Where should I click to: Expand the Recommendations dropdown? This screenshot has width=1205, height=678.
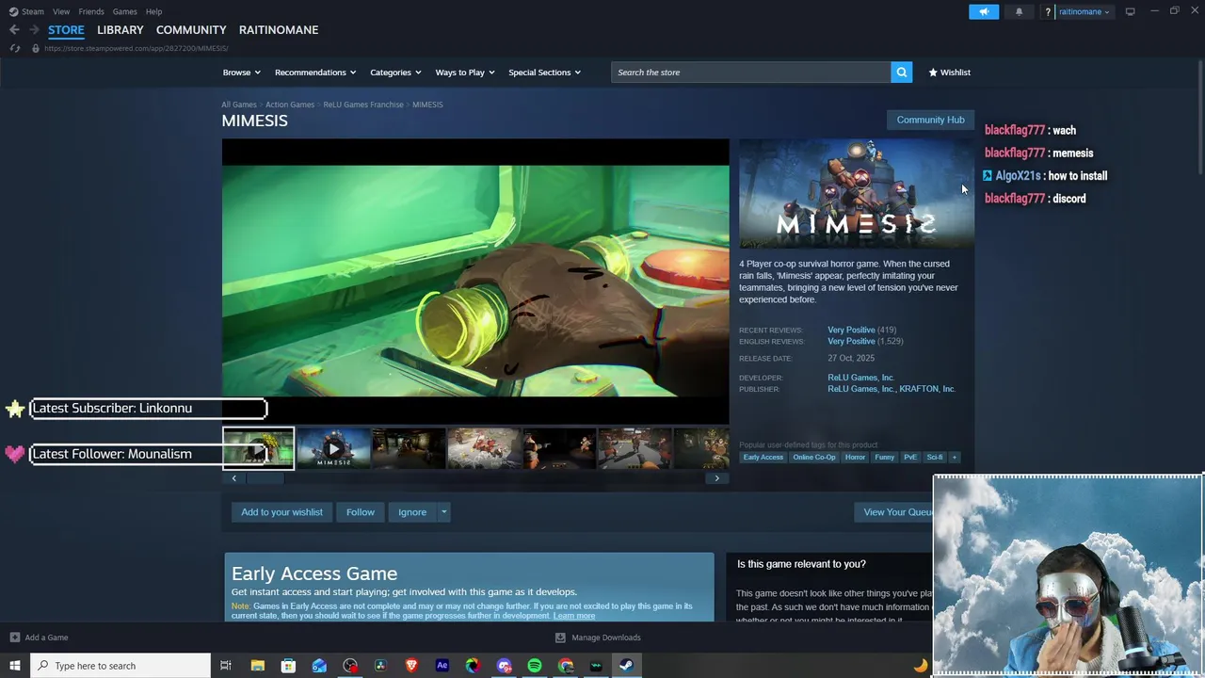coord(315,73)
